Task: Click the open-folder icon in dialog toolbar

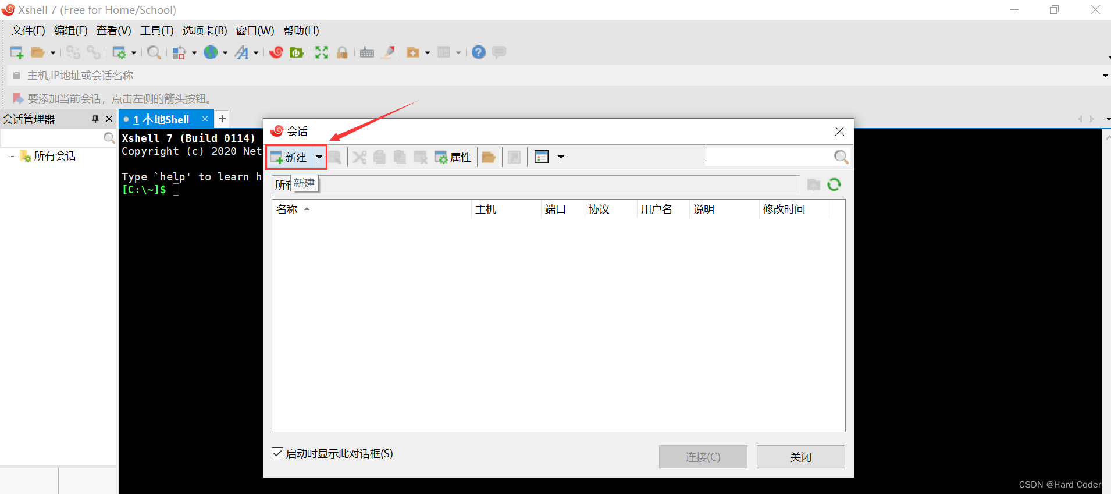Action: coord(489,157)
